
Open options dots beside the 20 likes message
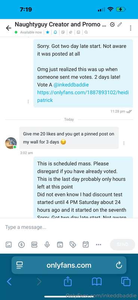point(124,143)
